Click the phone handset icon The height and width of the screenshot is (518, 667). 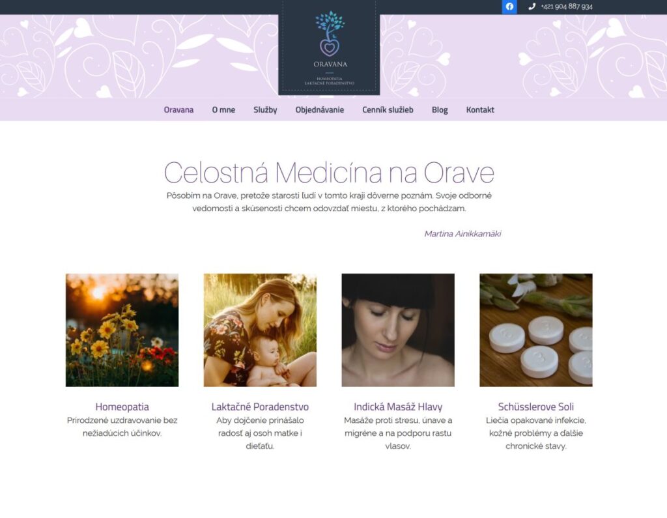coord(532,7)
